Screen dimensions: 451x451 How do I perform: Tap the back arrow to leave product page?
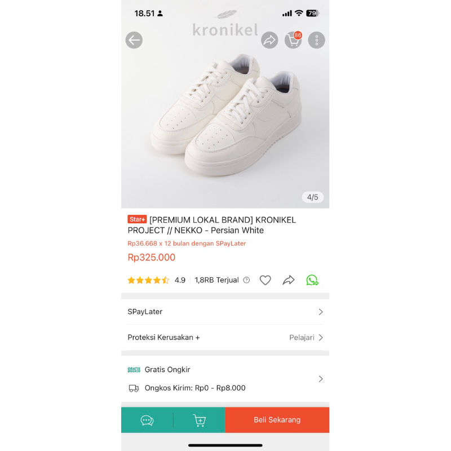(x=134, y=40)
